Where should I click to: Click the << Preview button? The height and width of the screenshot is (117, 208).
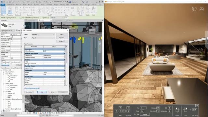click(29, 92)
